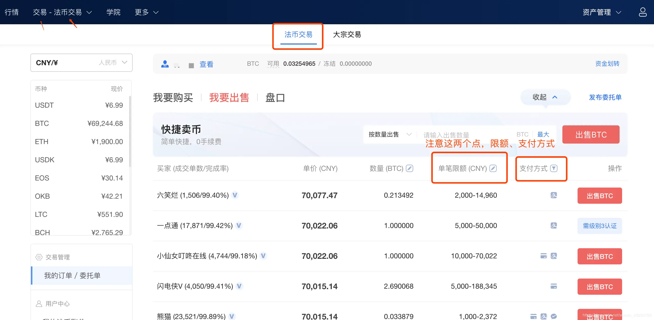Click edit icon beside 数量 (BTC)
Image resolution: width=654 pixels, height=320 pixels.
tap(410, 168)
